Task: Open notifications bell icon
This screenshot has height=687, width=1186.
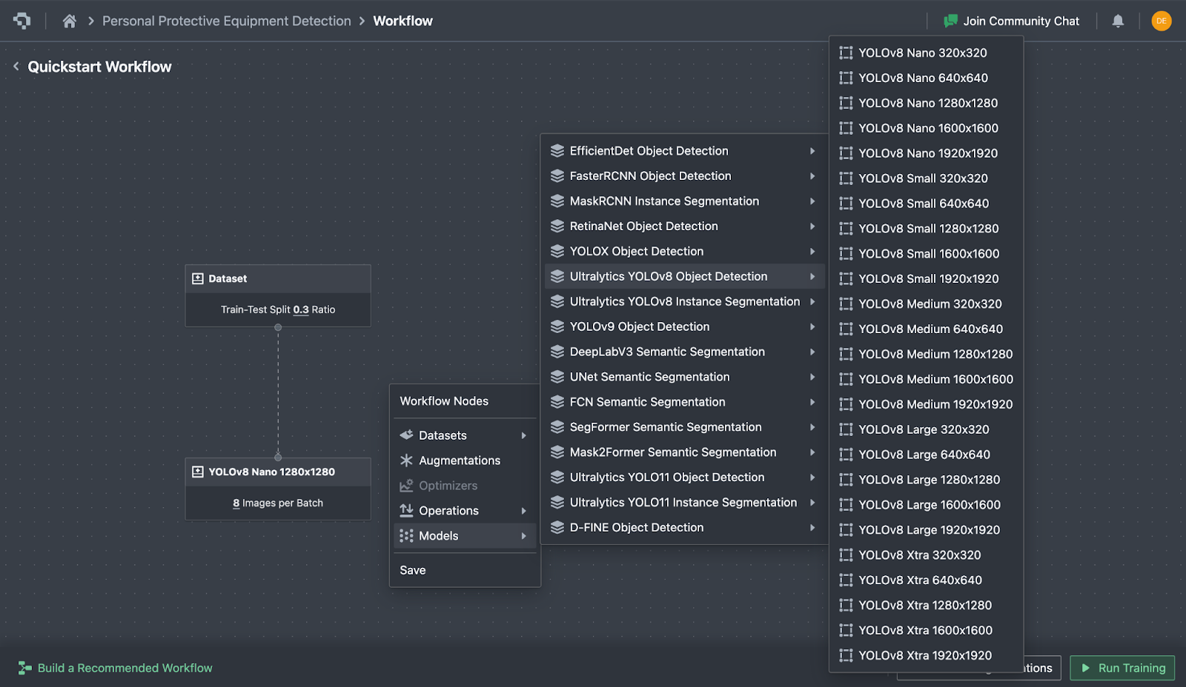Action: [1118, 21]
